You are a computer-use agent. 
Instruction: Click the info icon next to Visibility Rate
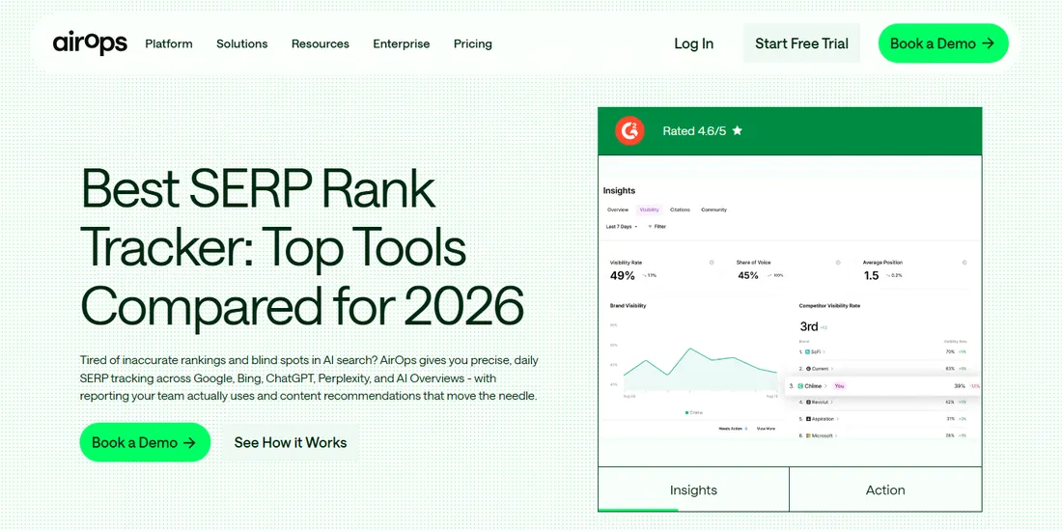(712, 262)
